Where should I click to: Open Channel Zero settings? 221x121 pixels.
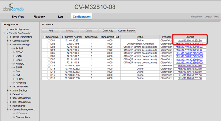(23, 117)
